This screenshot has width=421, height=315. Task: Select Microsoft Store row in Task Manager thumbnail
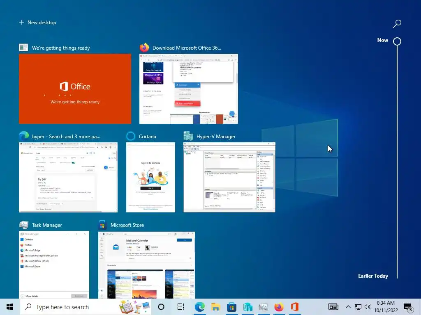tap(54, 266)
